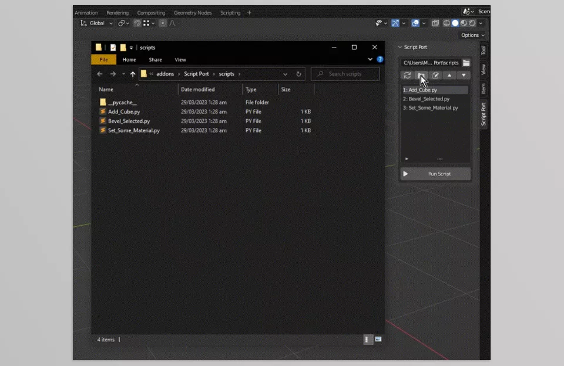The width and height of the screenshot is (564, 366).
Task: Add a workspace with the plus icon
Action: [249, 12]
